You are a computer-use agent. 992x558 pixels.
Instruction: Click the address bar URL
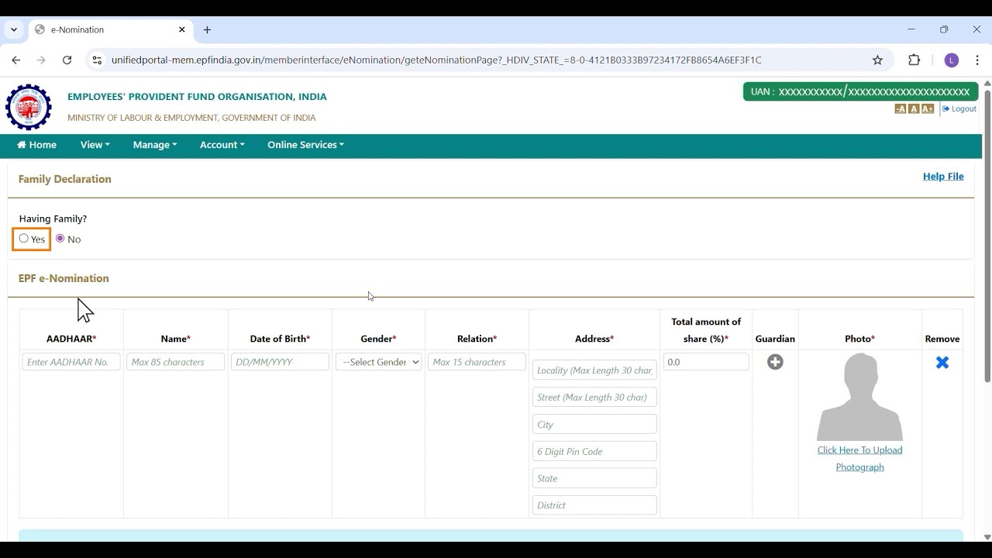click(x=436, y=60)
